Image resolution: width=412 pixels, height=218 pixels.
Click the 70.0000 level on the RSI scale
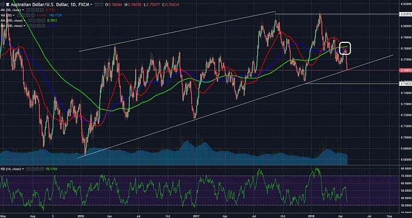click(406, 176)
